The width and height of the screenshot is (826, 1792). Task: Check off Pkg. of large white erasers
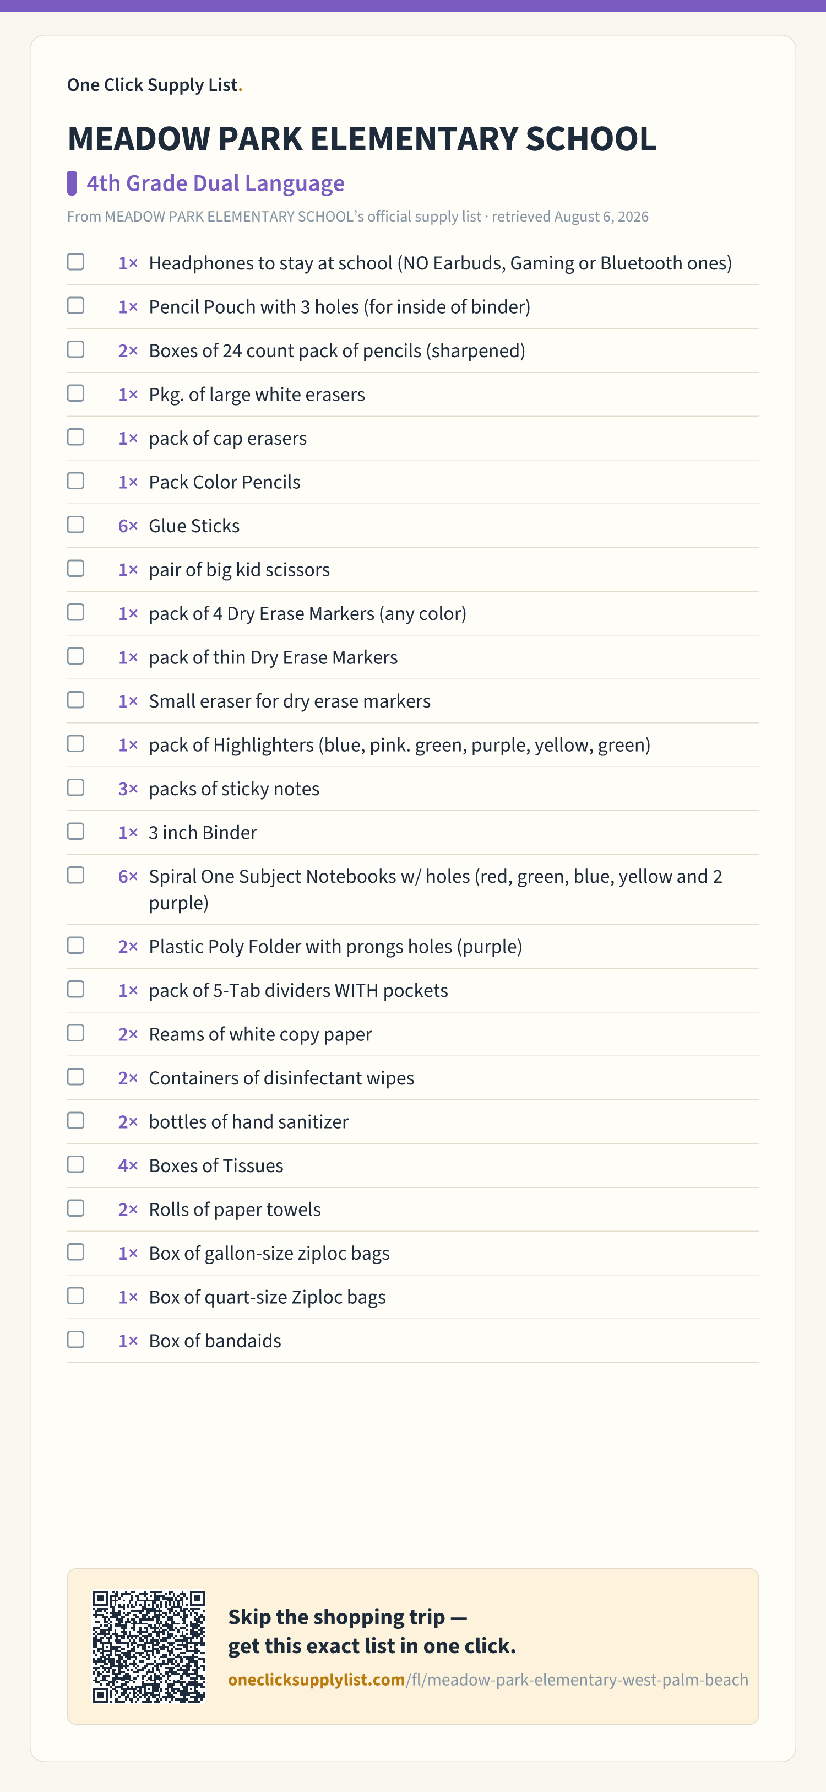click(x=76, y=393)
